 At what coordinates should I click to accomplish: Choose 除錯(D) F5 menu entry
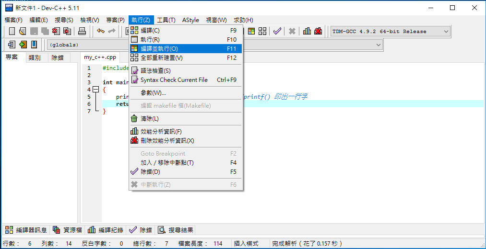186,172
